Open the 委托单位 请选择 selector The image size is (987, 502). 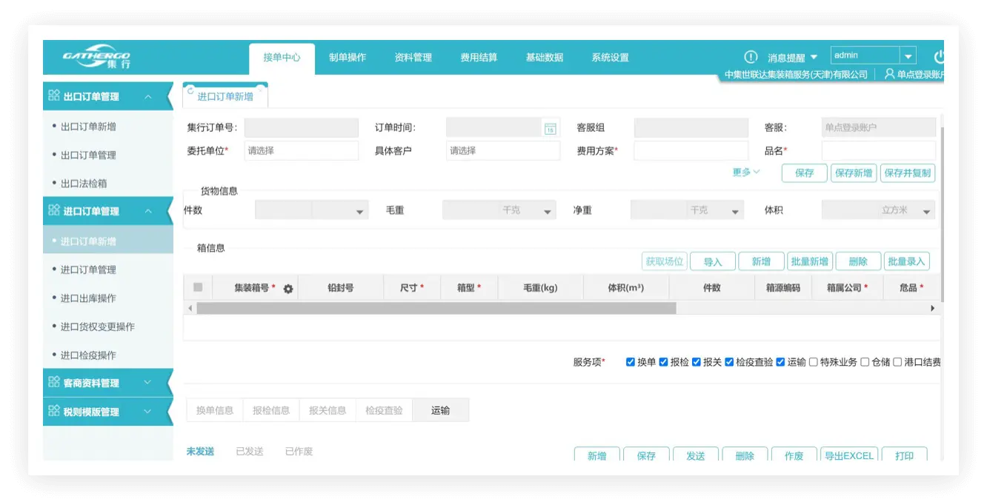click(x=301, y=150)
